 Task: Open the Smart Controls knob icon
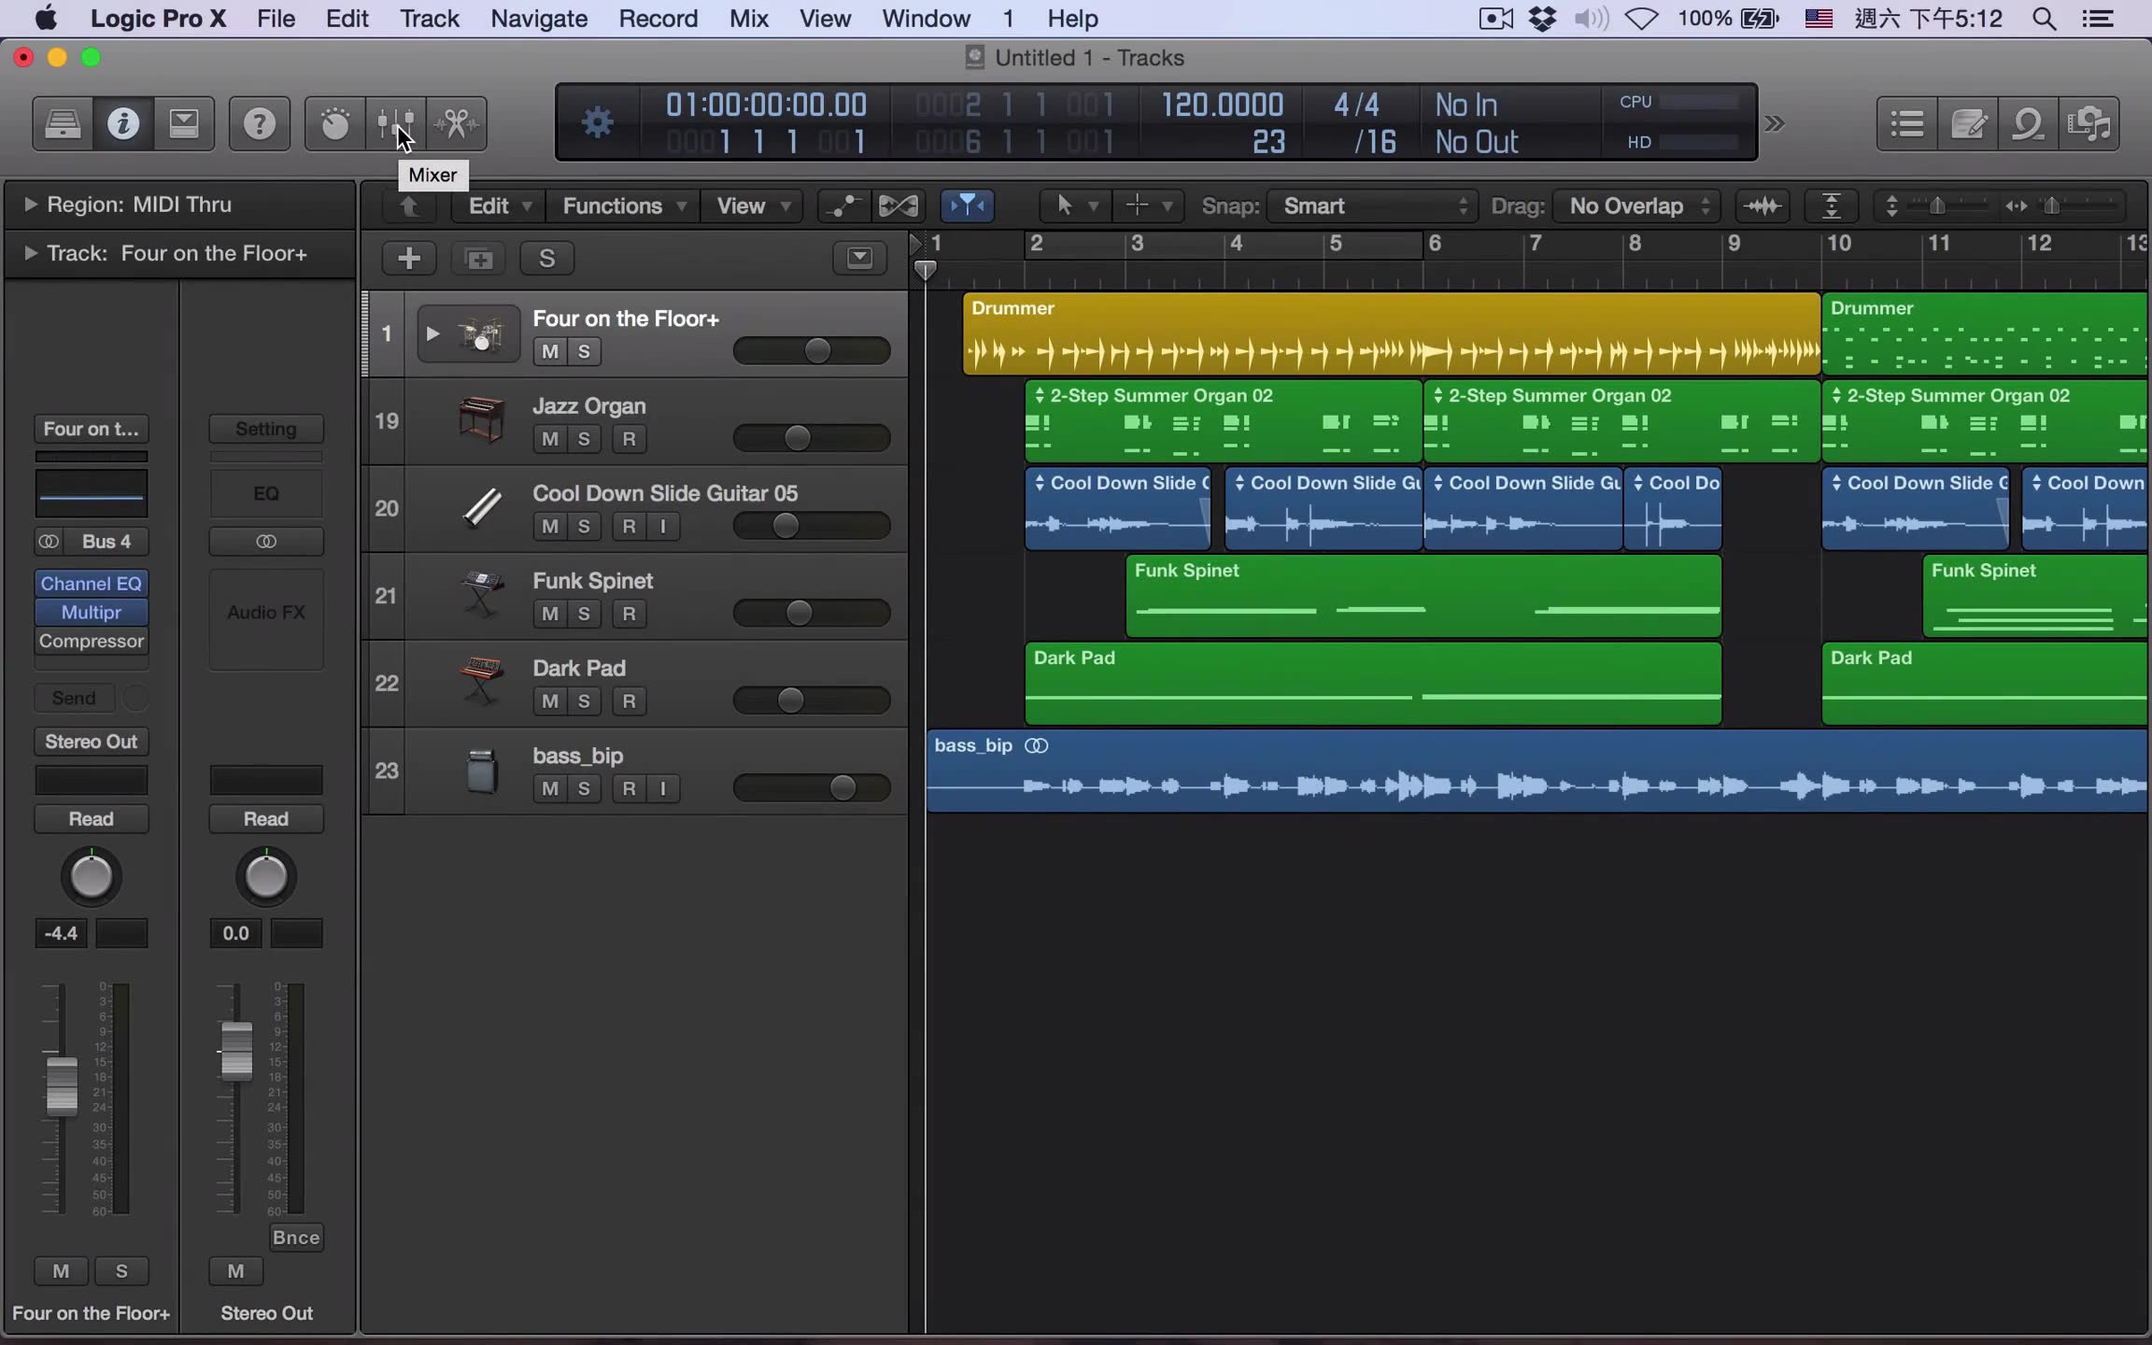point(333,122)
